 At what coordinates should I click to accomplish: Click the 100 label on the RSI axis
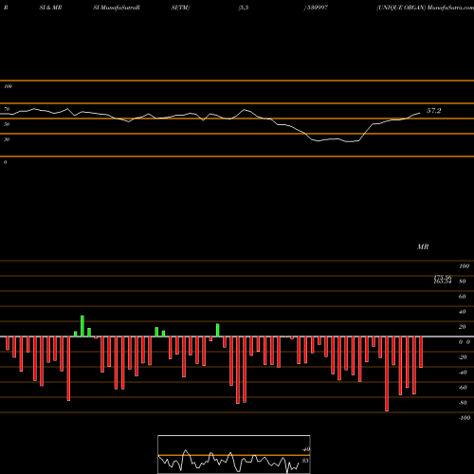click(x=8, y=86)
